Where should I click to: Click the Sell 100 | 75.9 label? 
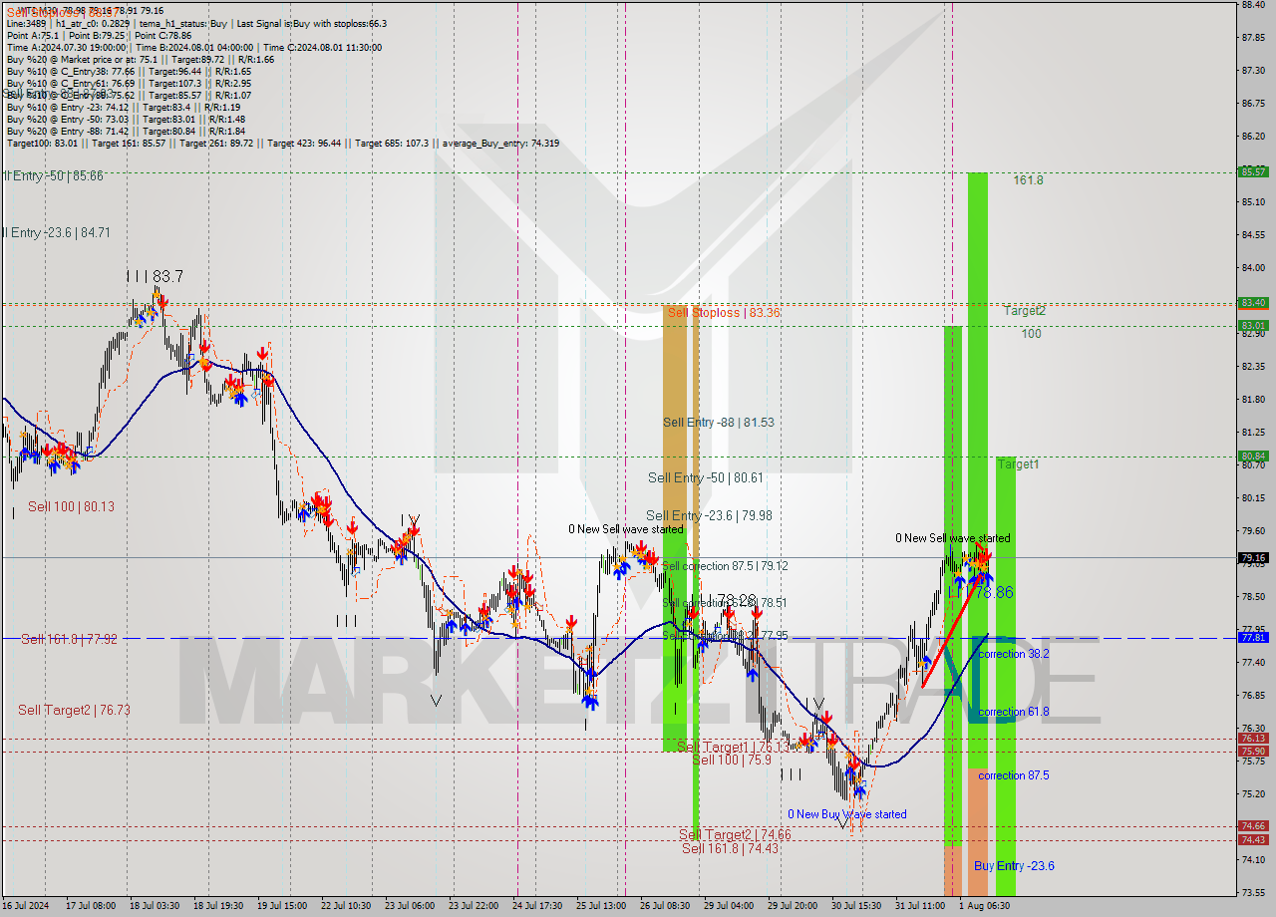pos(731,761)
